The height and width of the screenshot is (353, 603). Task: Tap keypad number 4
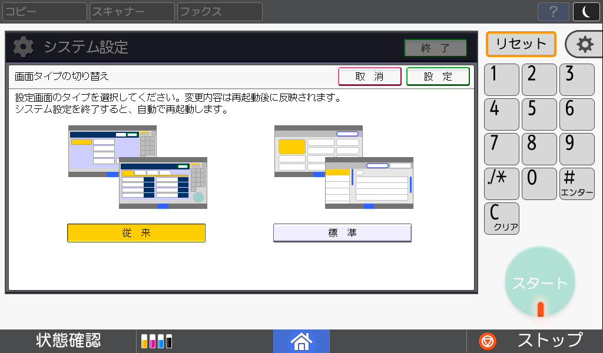(502, 114)
